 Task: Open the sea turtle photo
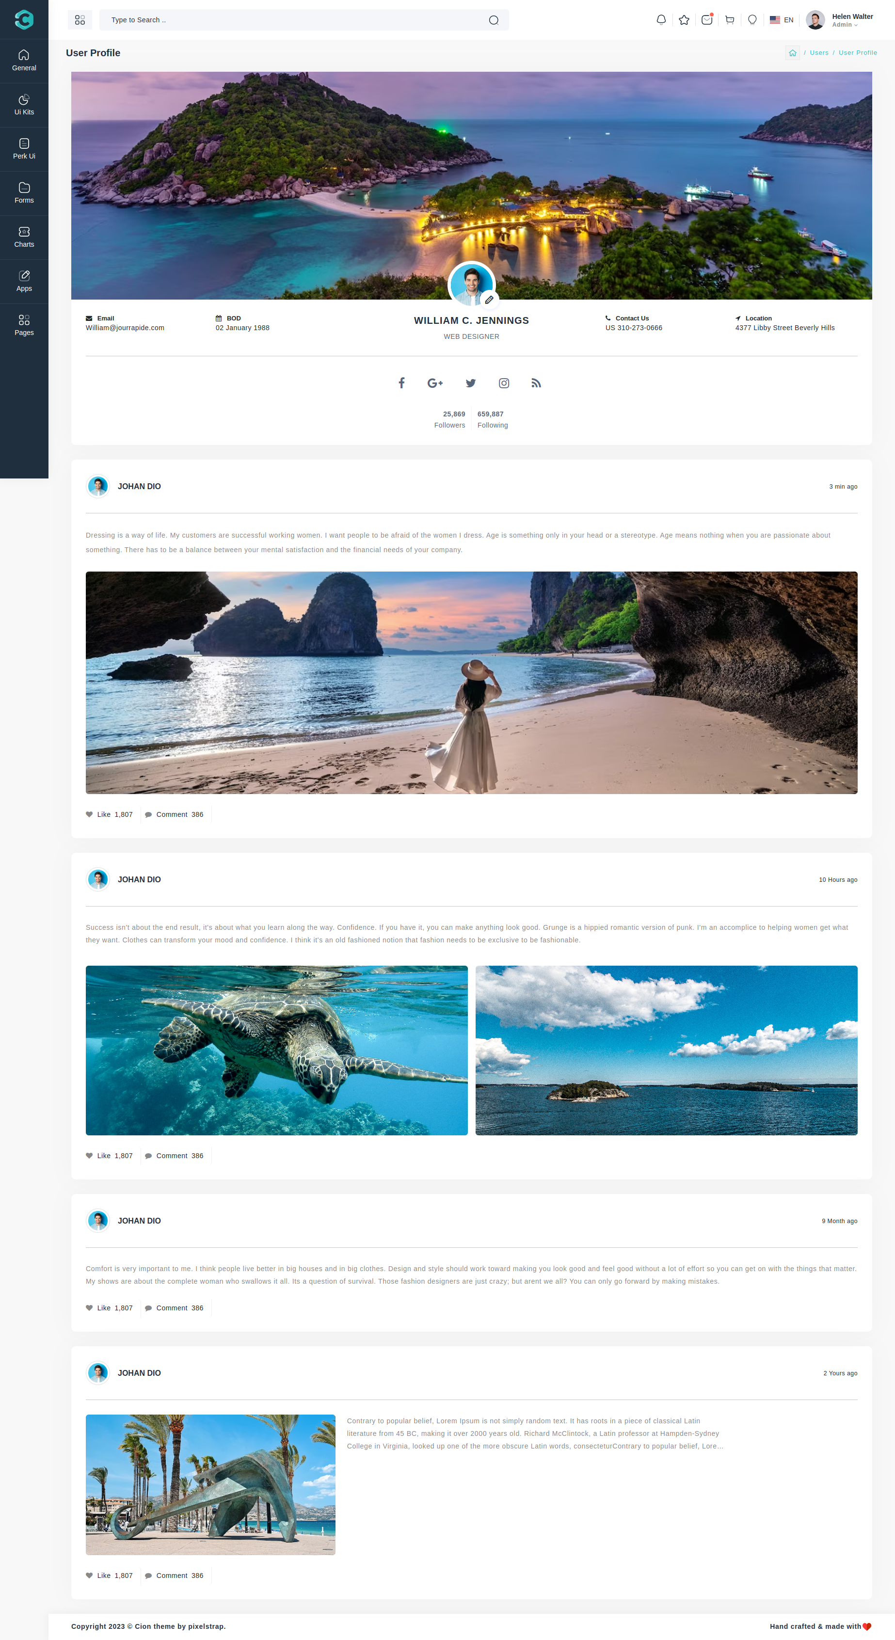point(277,1051)
